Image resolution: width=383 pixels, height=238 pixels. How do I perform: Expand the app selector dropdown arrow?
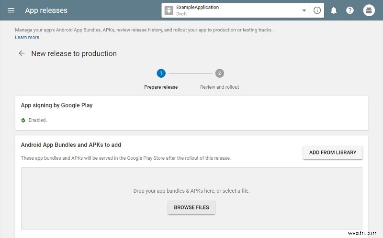click(304, 10)
